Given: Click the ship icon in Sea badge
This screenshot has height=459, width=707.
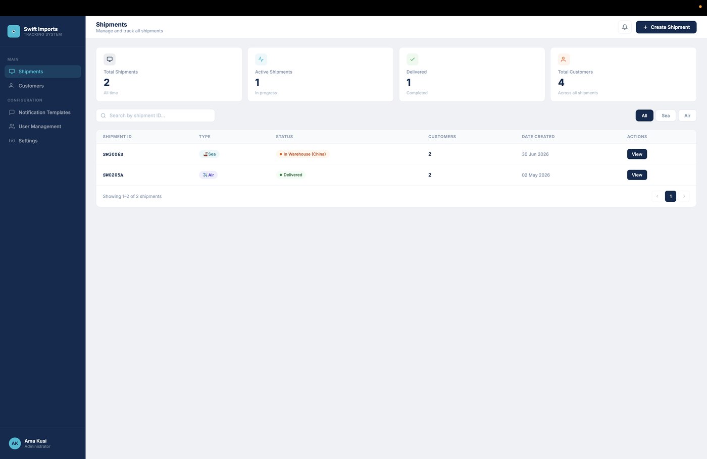Looking at the screenshot, I should coord(205,154).
